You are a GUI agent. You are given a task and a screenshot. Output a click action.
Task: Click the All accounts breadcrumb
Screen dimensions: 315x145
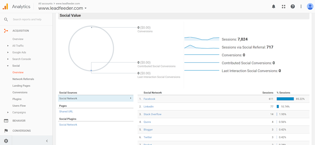[45, 4]
